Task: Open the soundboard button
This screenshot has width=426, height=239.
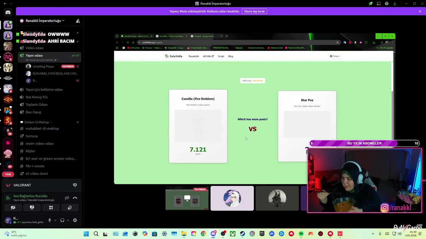Action: [70, 207]
